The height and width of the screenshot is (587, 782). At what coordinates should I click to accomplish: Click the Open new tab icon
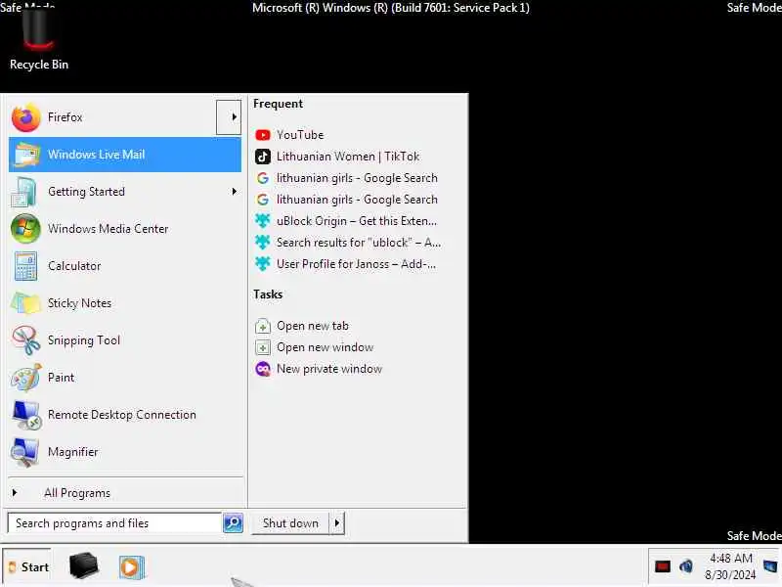click(x=262, y=326)
